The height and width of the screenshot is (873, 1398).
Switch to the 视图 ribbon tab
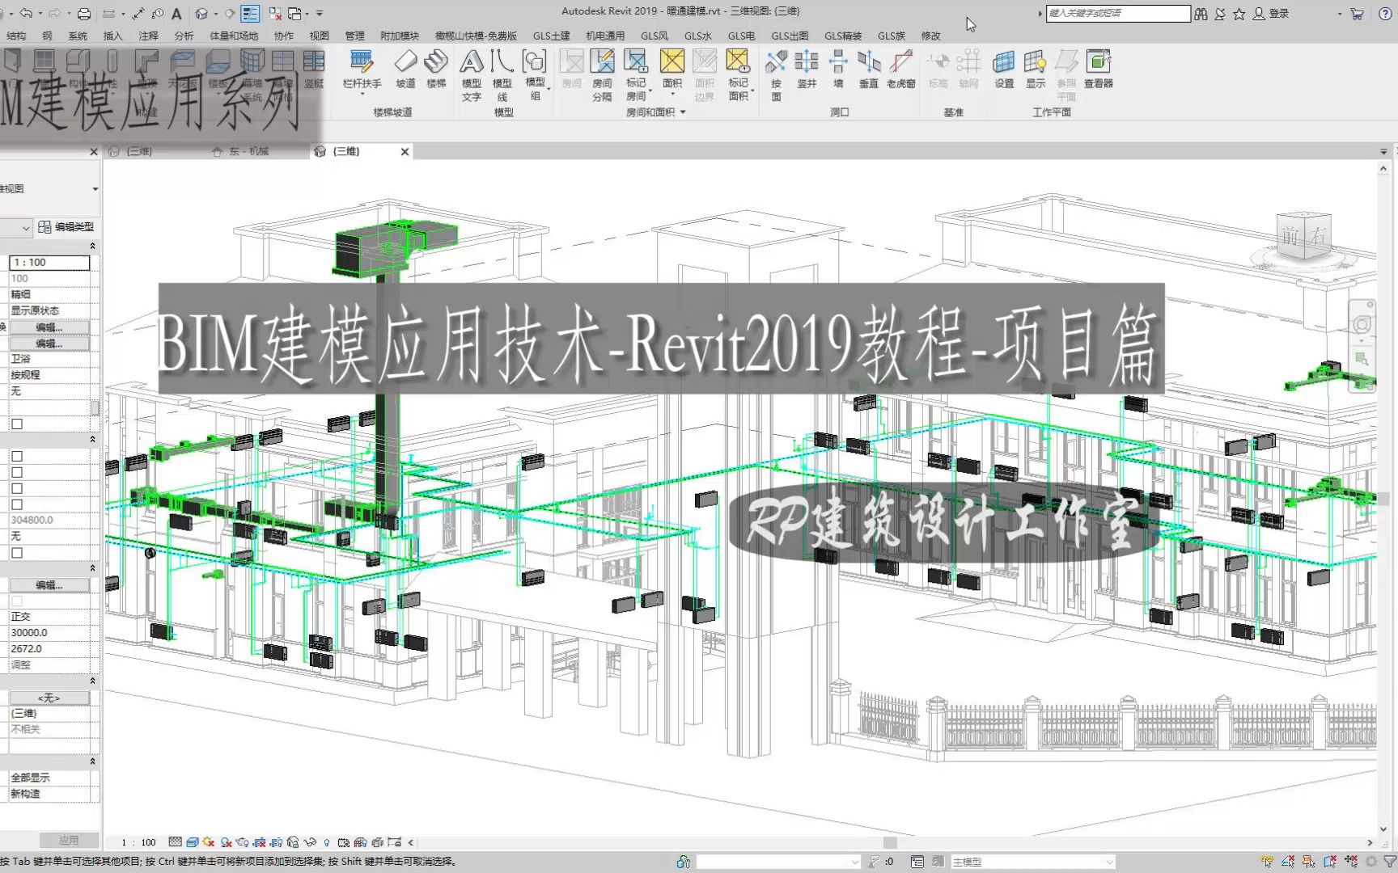coord(320,36)
